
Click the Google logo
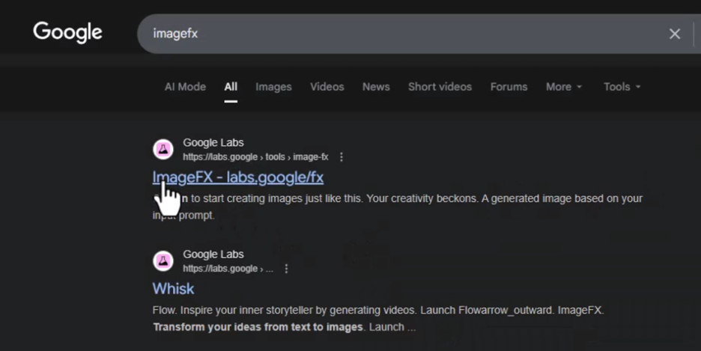pyautogui.click(x=67, y=32)
